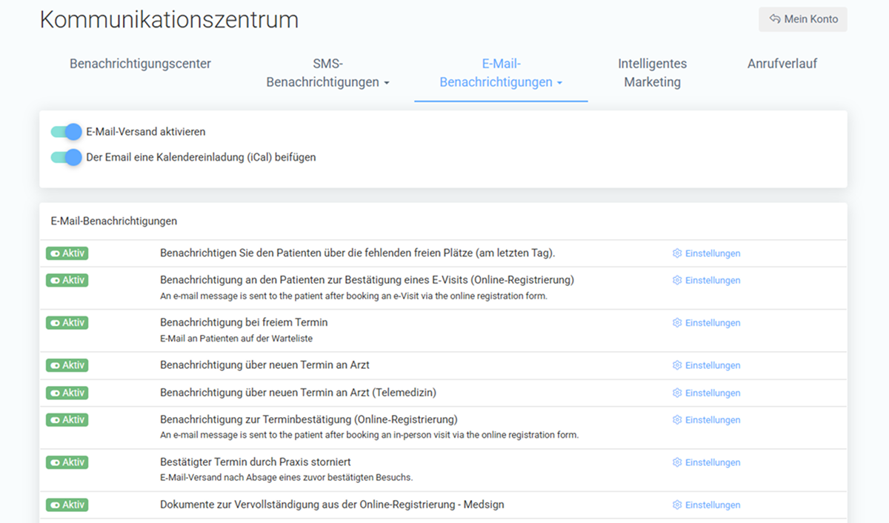Click gear icon for 'neuen Termin an Arzt (Telemedizin)'

pyautogui.click(x=676, y=393)
